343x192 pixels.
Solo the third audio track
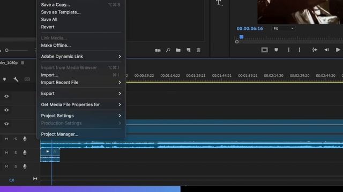[x=16, y=166]
